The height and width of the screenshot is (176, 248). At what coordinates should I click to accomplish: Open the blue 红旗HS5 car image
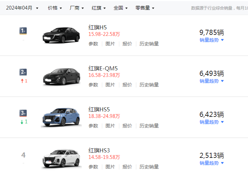(61, 117)
